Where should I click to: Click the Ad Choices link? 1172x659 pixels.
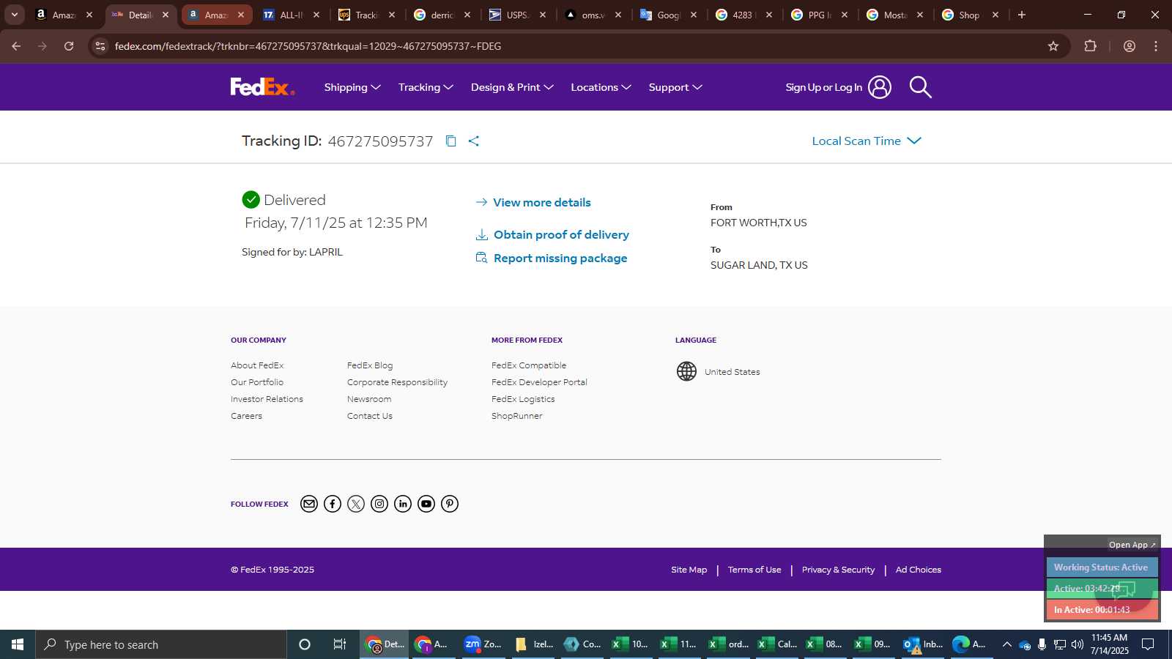[x=919, y=570]
